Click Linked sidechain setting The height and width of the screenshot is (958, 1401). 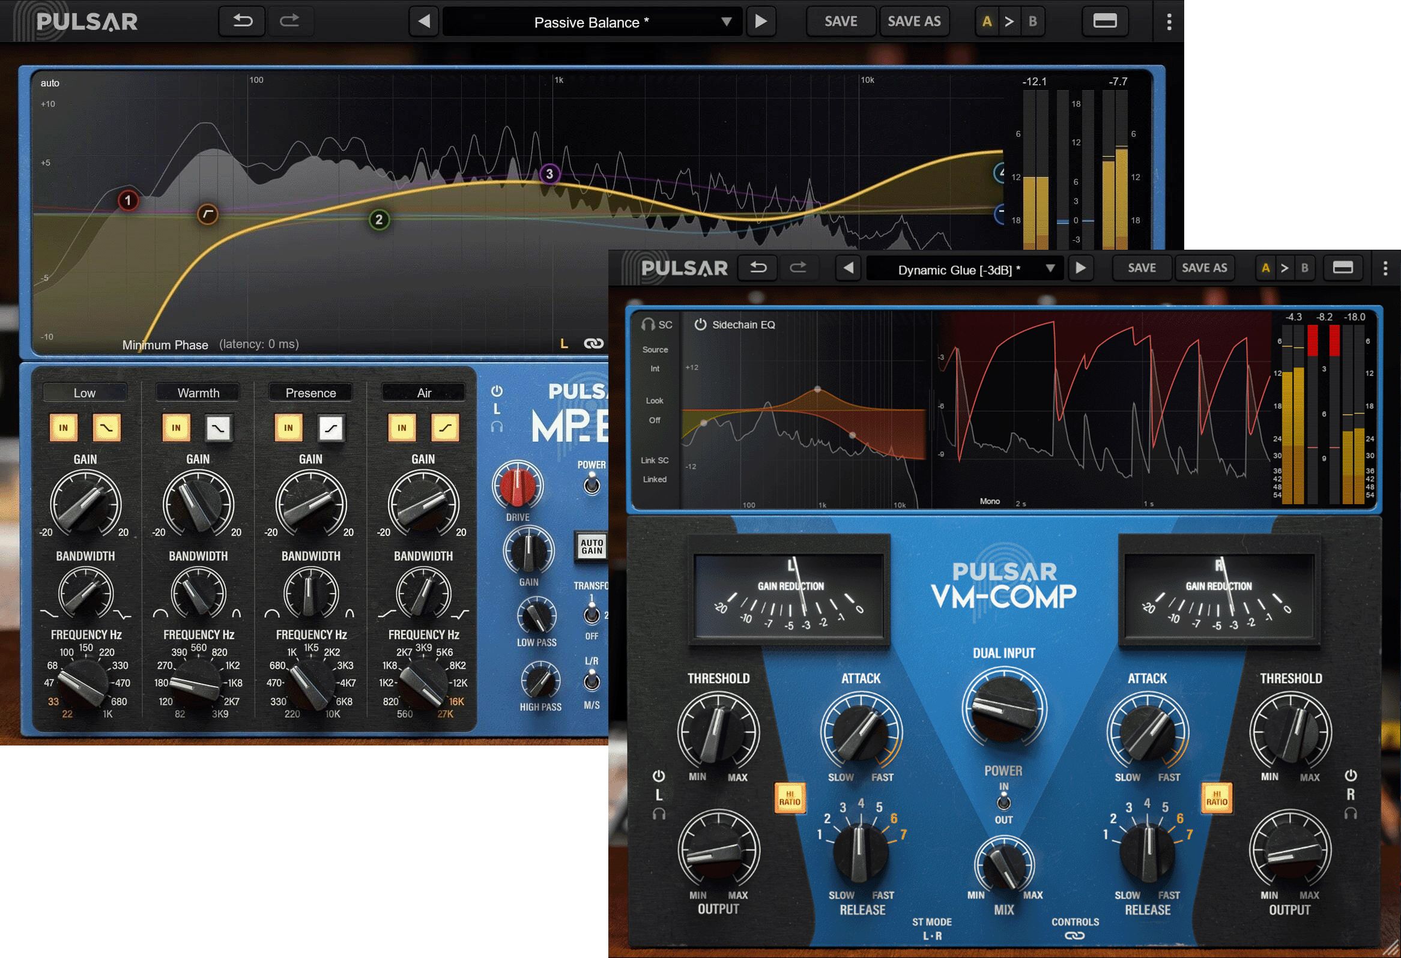tap(655, 480)
